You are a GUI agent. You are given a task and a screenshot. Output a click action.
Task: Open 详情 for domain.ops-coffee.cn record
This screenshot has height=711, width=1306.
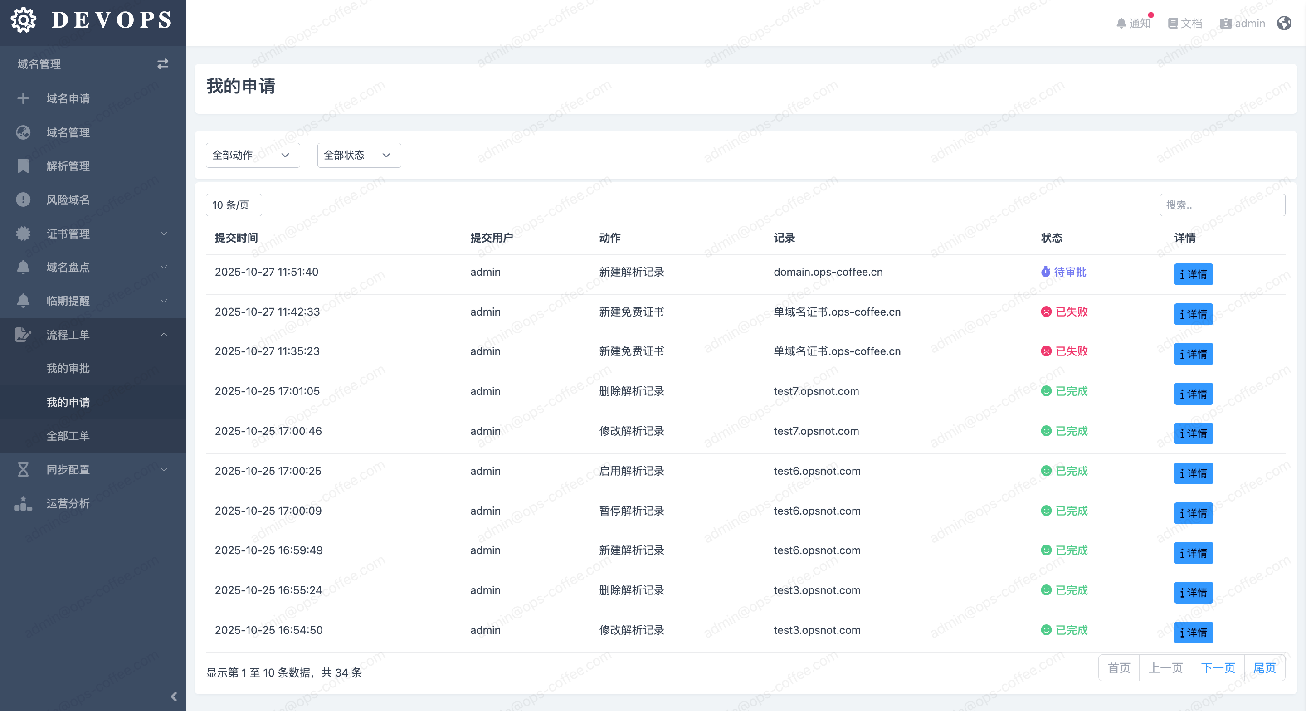click(1193, 274)
